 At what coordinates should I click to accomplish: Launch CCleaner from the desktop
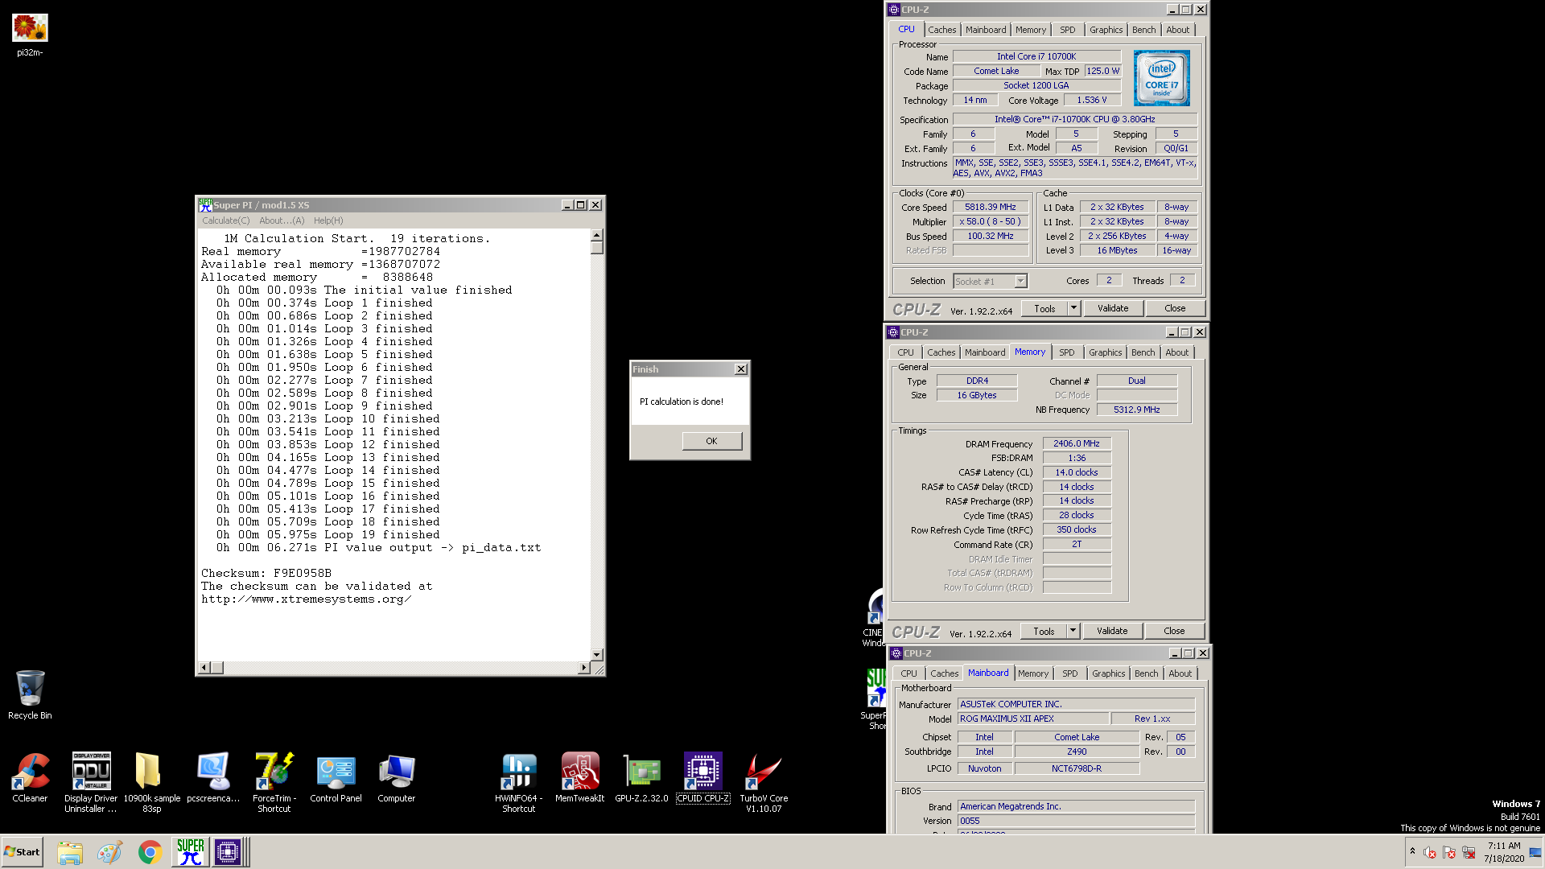tap(30, 777)
